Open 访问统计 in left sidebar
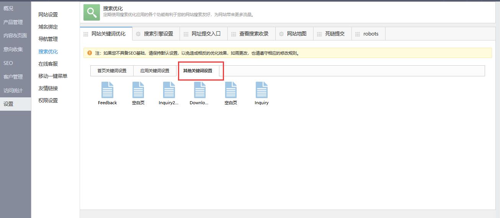Screen dimensions: 500x218 click(x=16, y=90)
